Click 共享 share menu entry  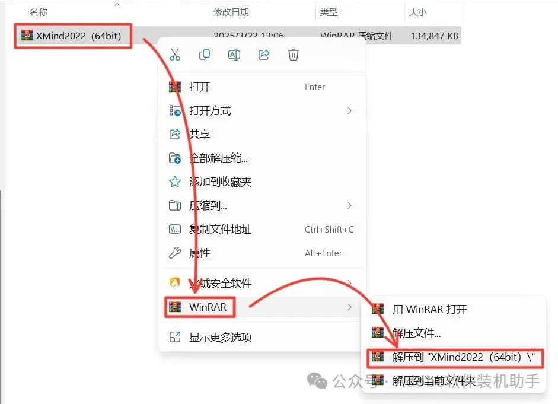pos(261,134)
